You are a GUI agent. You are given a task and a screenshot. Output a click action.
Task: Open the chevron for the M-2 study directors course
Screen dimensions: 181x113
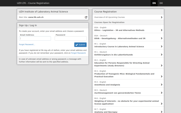coord(162,65)
